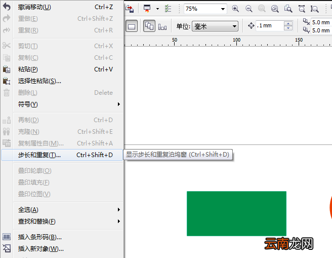Click the barcode icon beside 插入条形码

point(7,237)
